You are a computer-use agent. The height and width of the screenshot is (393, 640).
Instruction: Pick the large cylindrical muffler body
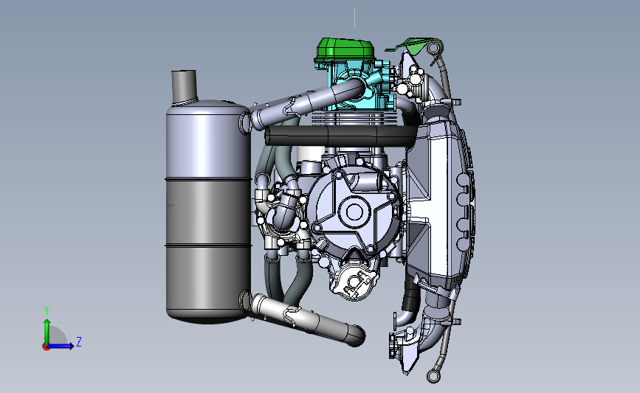[208, 211]
